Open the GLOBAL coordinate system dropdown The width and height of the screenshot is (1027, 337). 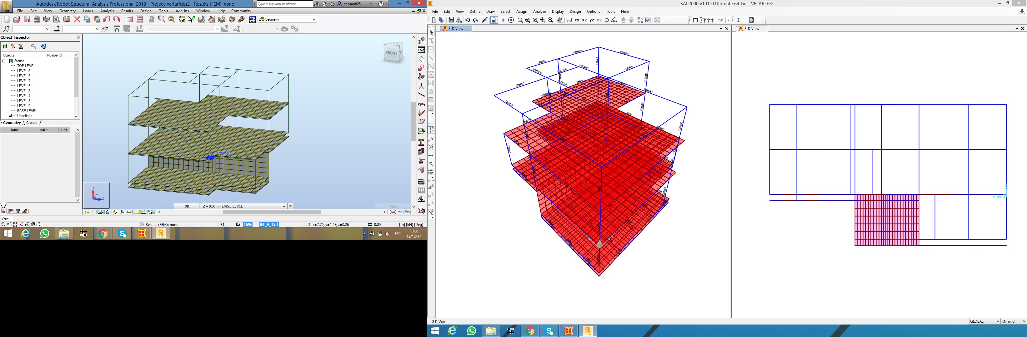click(x=998, y=321)
